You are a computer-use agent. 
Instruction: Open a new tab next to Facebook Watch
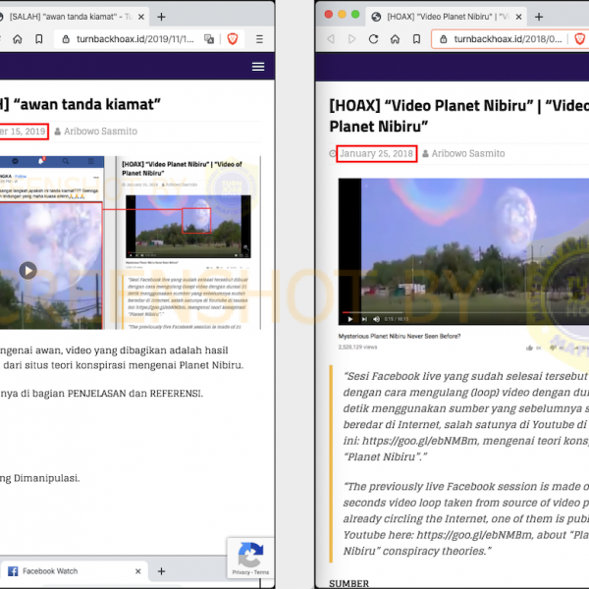(161, 571)
